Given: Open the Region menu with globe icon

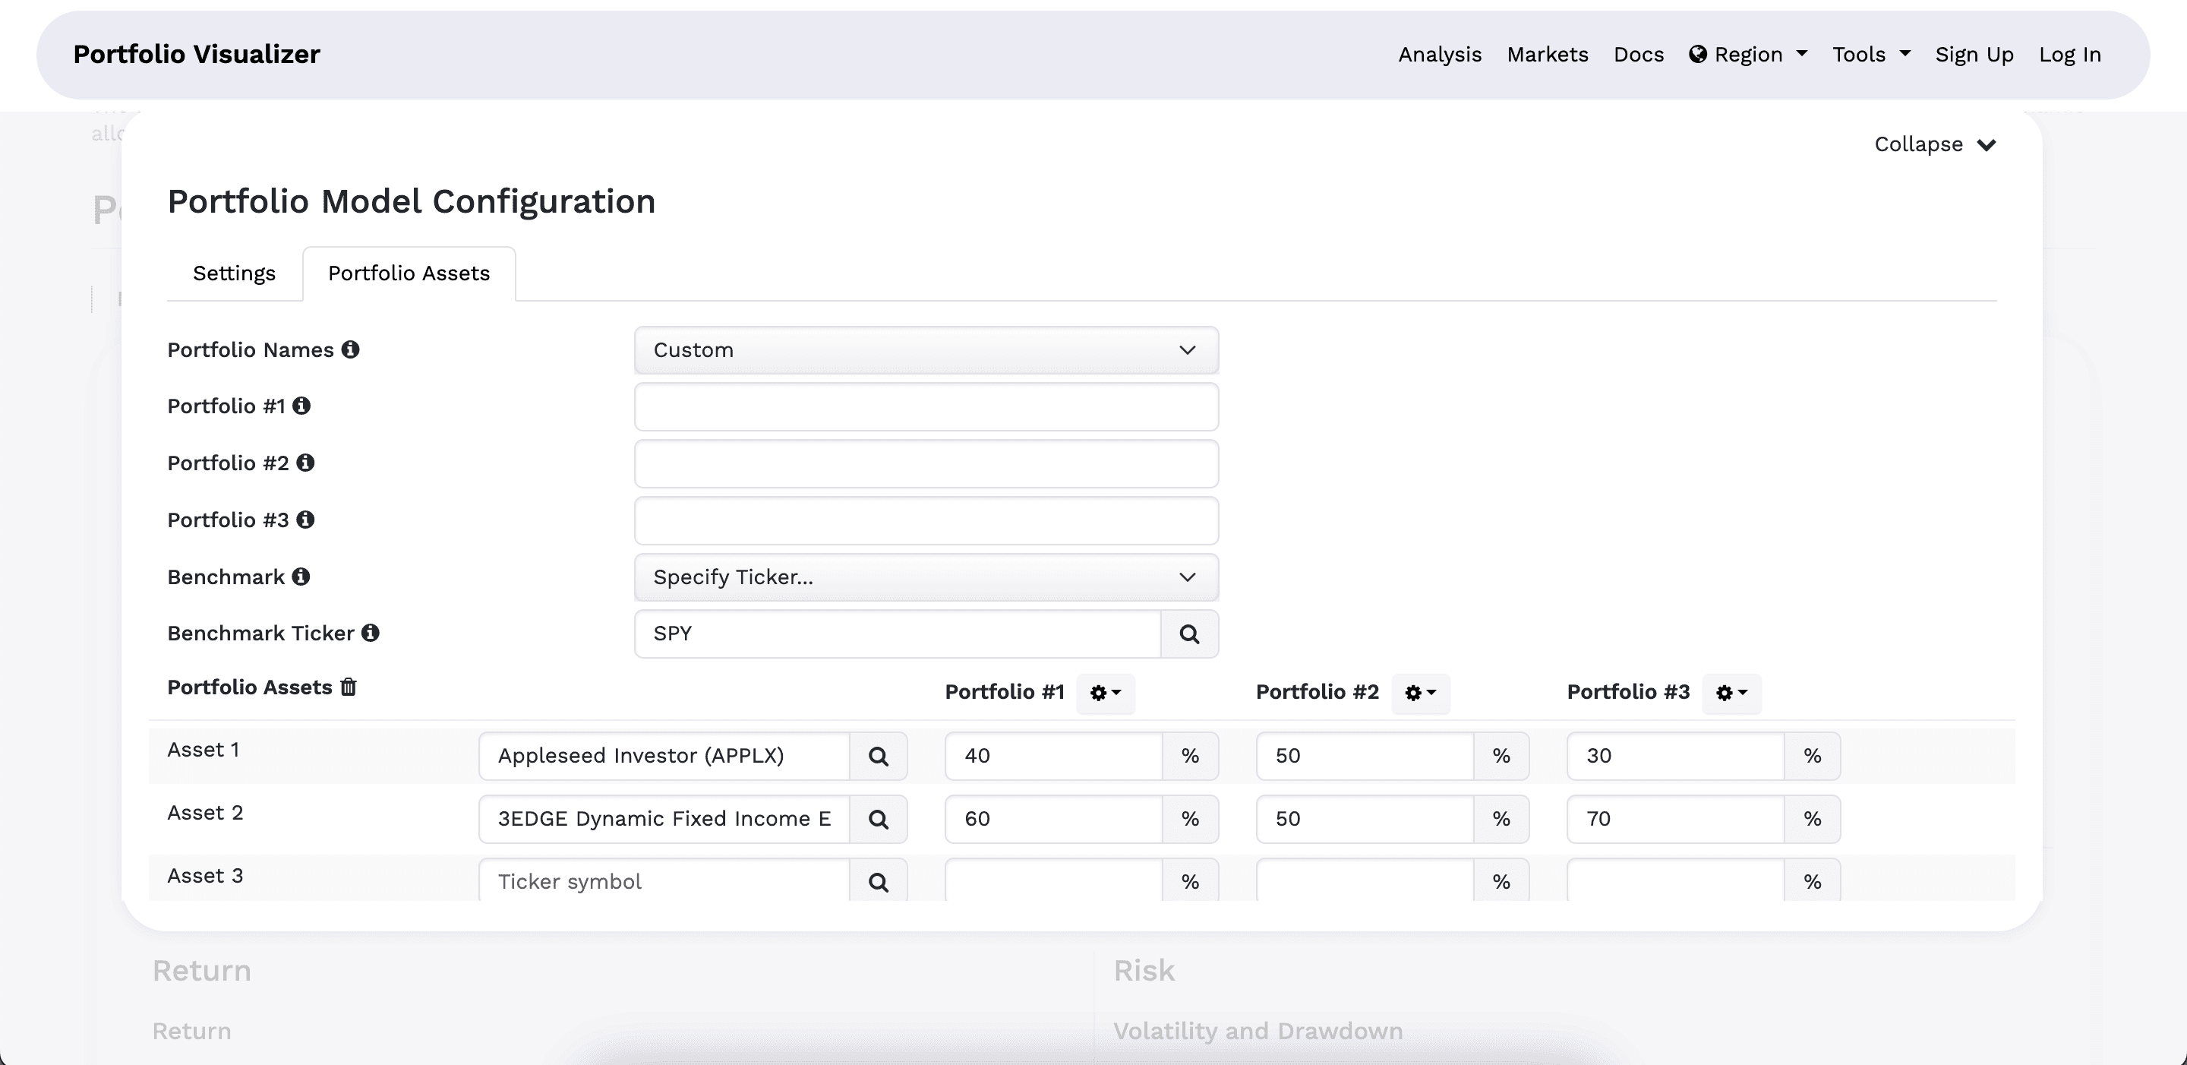Looking at the screenshot, I should pyautogui.click(x=1747, y=55).
